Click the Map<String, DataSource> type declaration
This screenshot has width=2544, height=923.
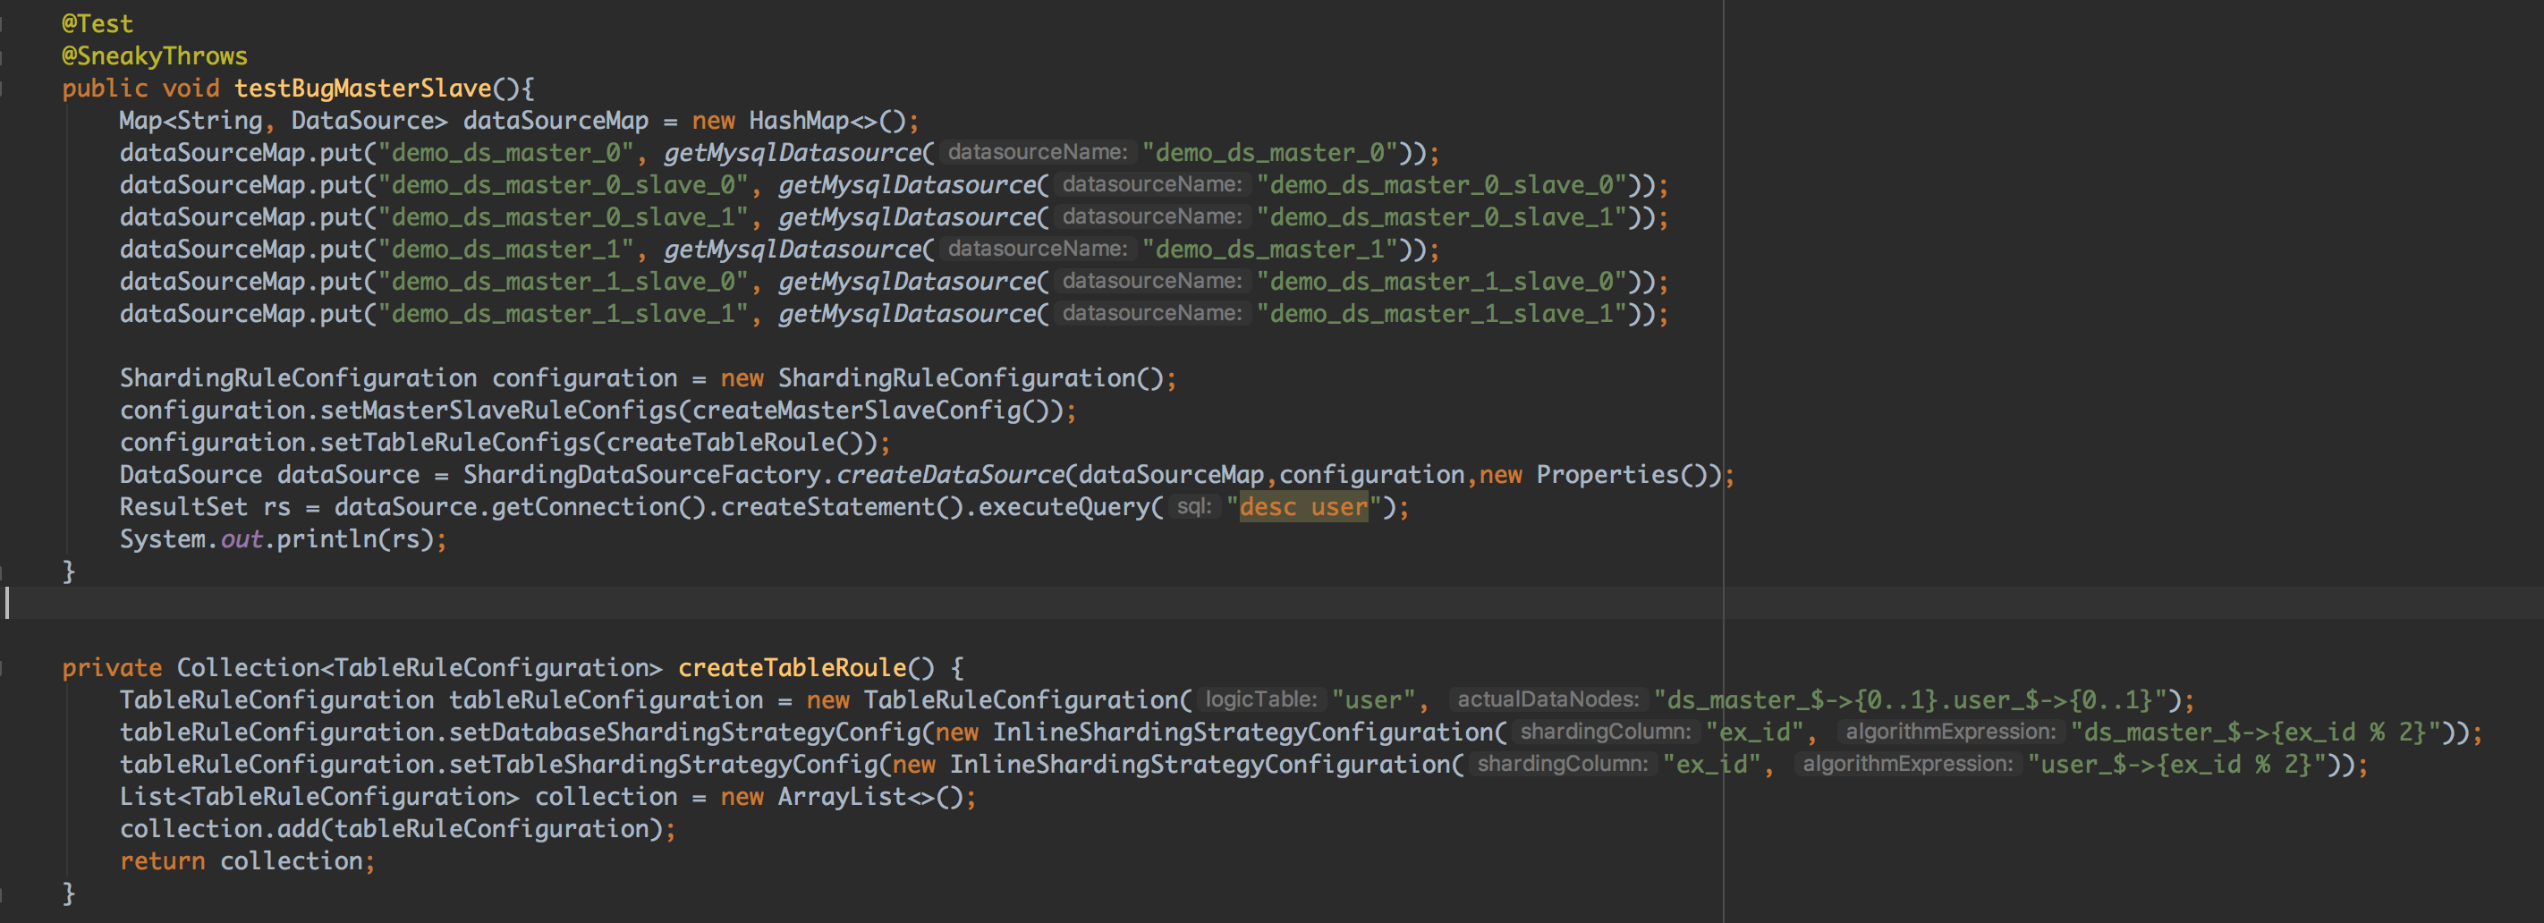284,121
